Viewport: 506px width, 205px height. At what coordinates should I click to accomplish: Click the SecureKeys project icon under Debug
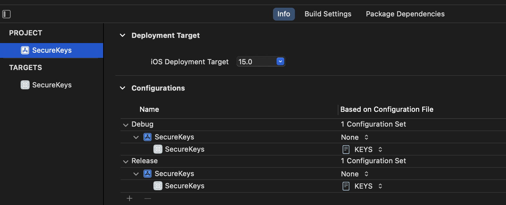click(148, 137)
